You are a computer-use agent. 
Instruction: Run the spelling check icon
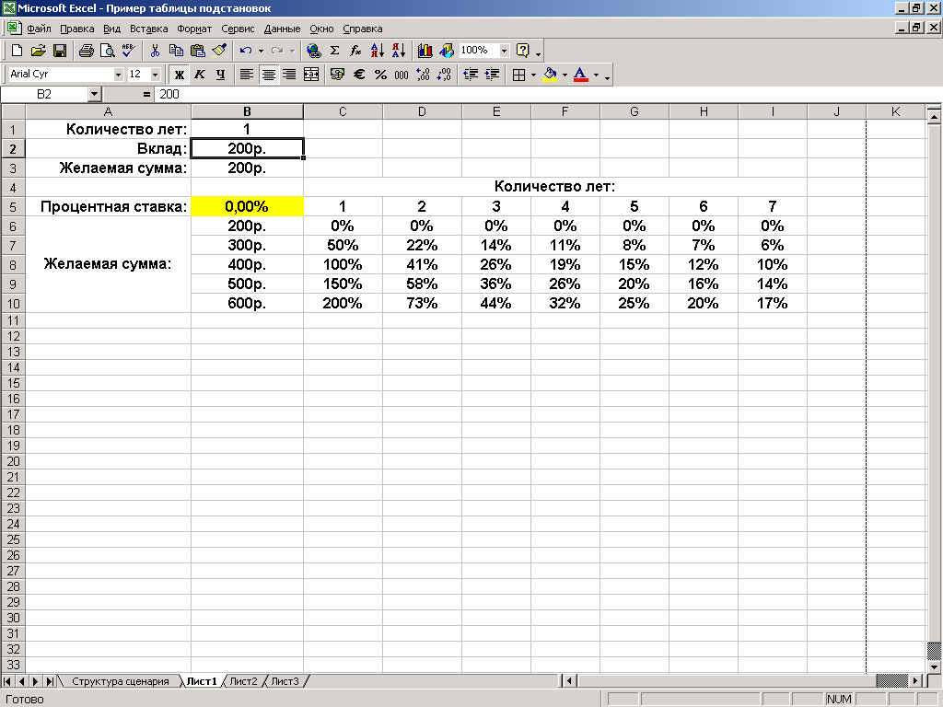point(128,51)
